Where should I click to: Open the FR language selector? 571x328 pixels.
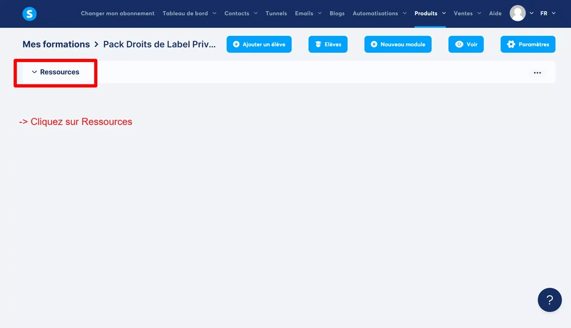tap(548, 13)
